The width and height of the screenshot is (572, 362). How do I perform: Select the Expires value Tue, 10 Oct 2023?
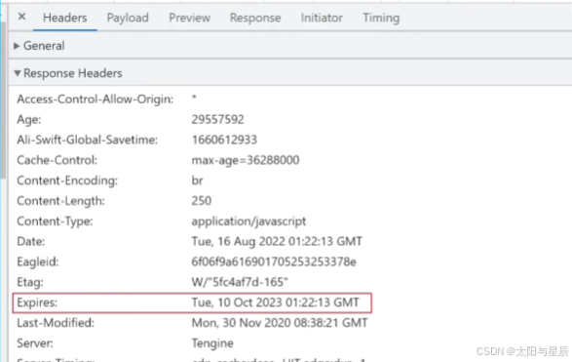coord(276,302)
